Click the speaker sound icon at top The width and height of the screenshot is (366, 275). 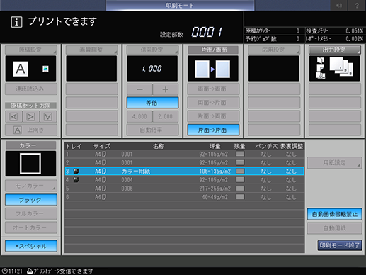point(338,5)
